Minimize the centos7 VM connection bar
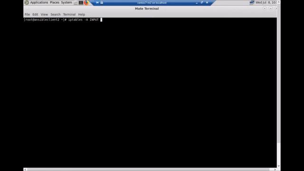The image size is (304, 171). coord(197,3)
